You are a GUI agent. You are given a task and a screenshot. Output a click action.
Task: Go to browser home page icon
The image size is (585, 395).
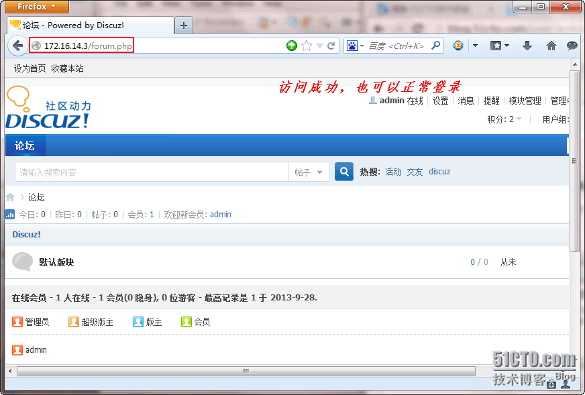551,46
